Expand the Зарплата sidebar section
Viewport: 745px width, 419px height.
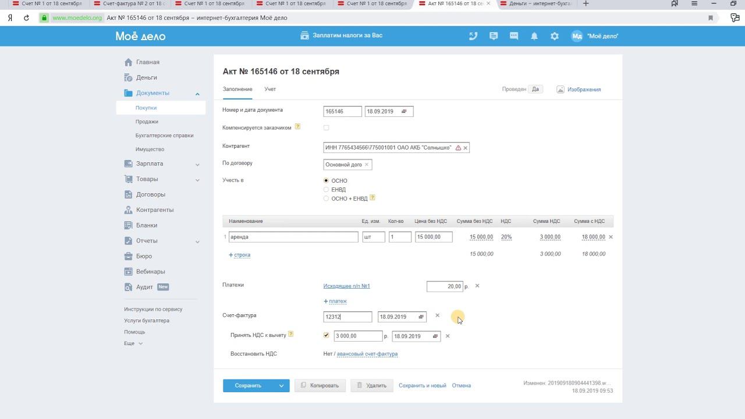[x=197, y=164]
